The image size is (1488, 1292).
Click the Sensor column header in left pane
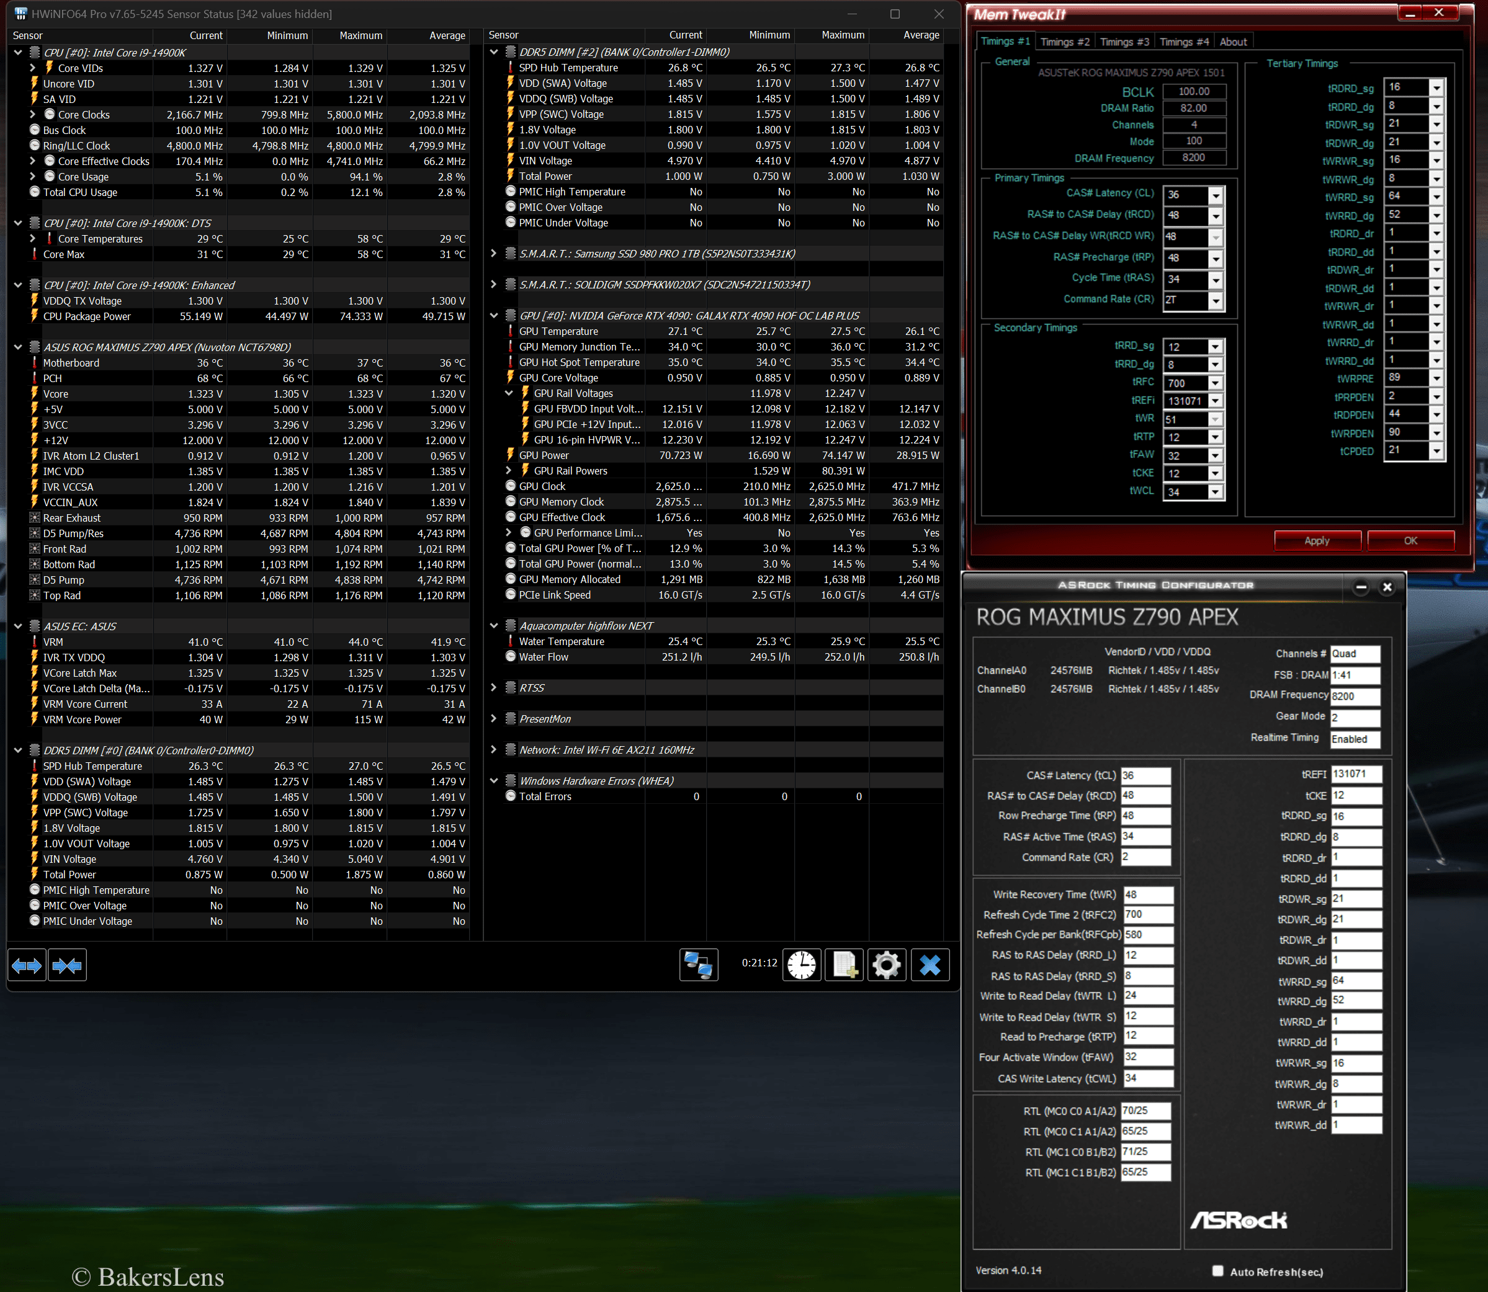(81, 35)
